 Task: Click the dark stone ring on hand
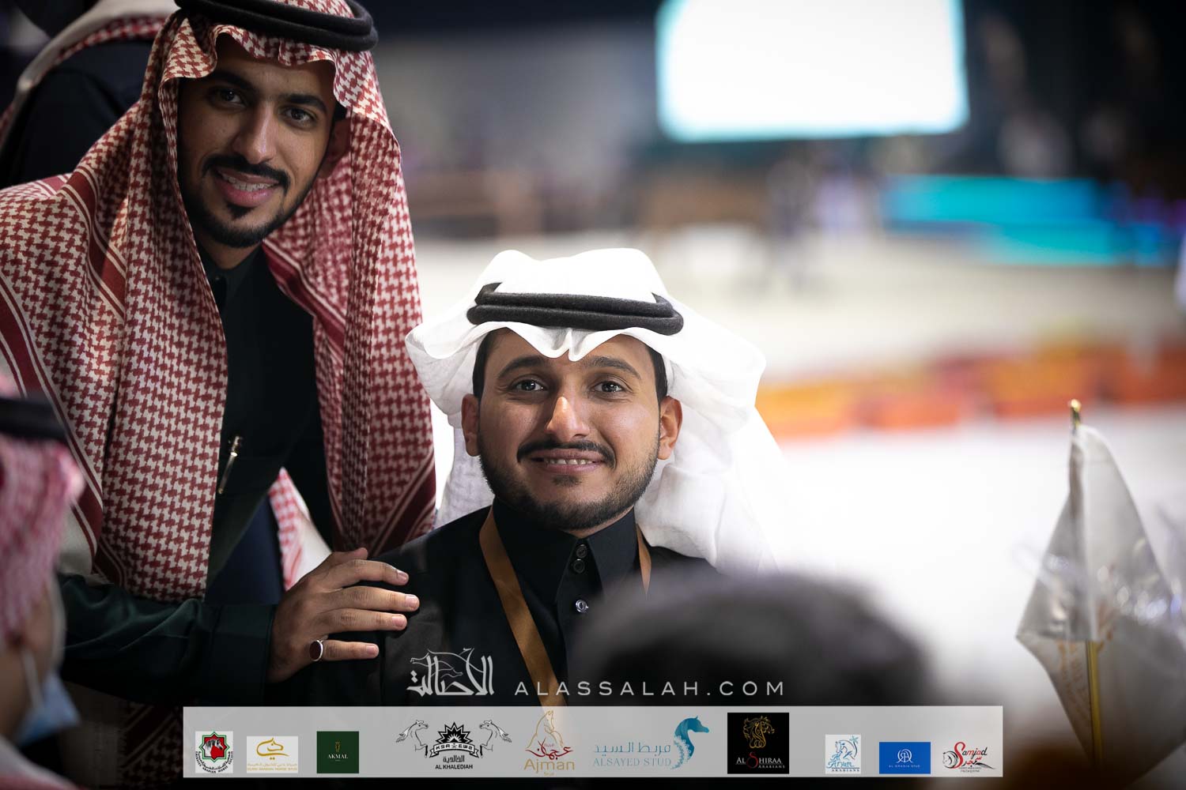[315, 649]
